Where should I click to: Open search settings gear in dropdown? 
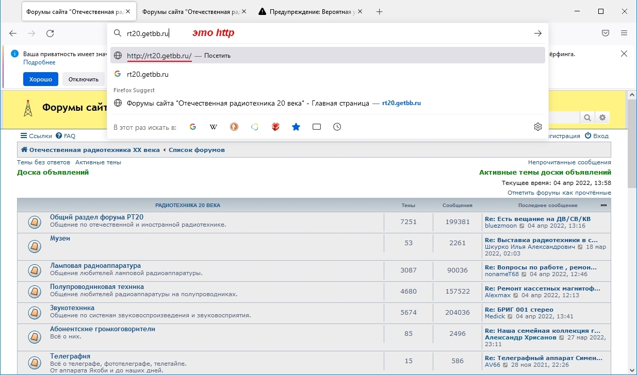538,127
